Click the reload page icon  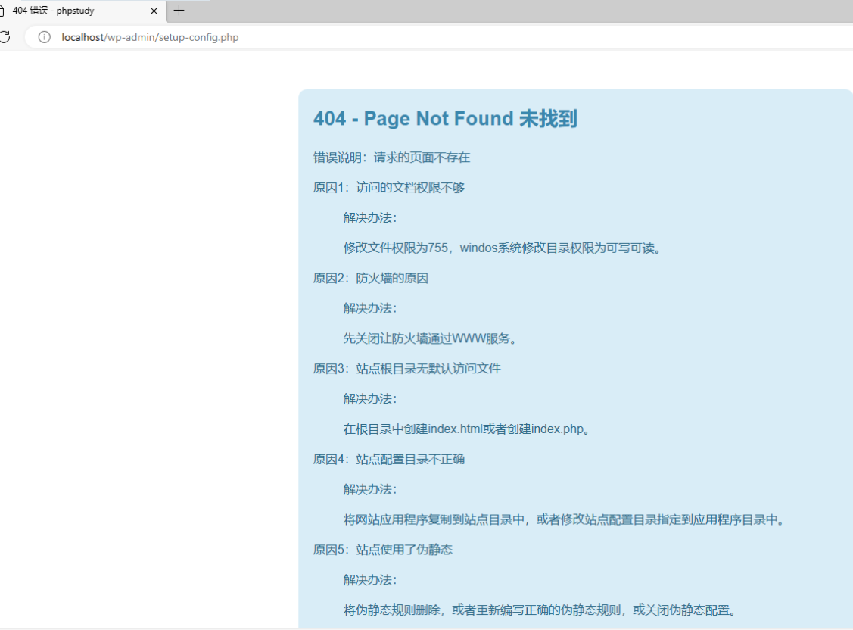4,37
